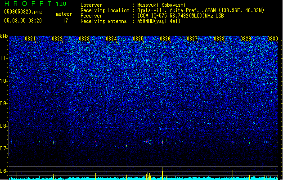
Task: Click the 0823 time marker
Action: (84, 39)
